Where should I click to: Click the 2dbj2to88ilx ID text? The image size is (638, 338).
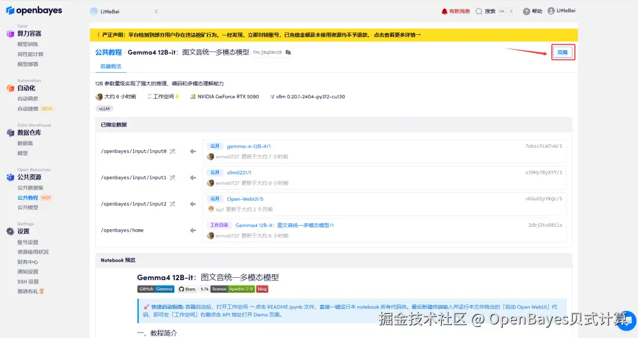pos(545,225)
